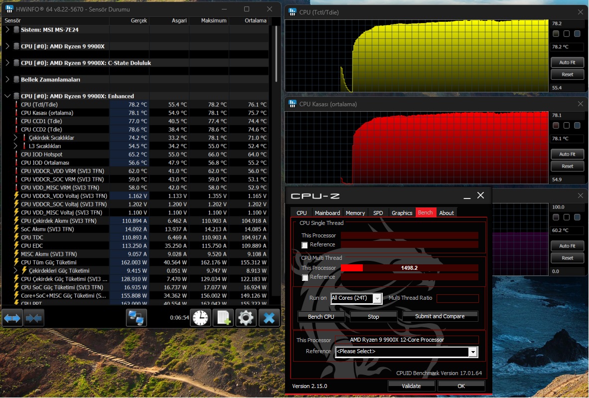Click the Multi Thread Ratio field in CPU-Z
This screenshot has height=398, width=589.
pos(457,298)
